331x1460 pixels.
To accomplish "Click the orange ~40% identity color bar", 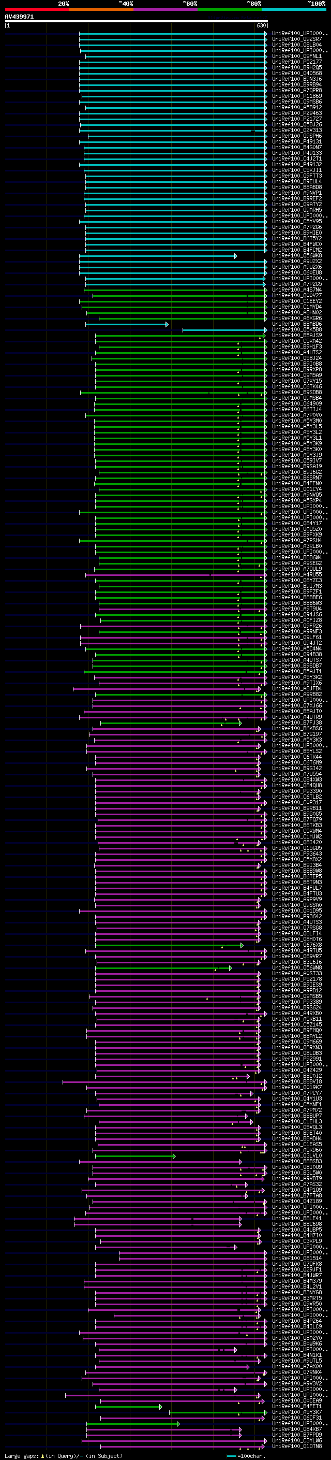I will pos(101,9).
